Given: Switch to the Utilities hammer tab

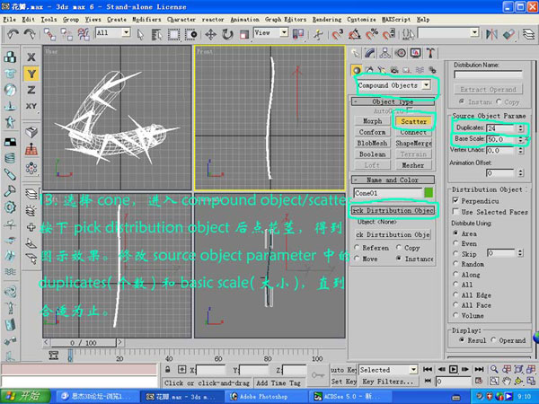Looking at the screenshot, I should (430, 53).
